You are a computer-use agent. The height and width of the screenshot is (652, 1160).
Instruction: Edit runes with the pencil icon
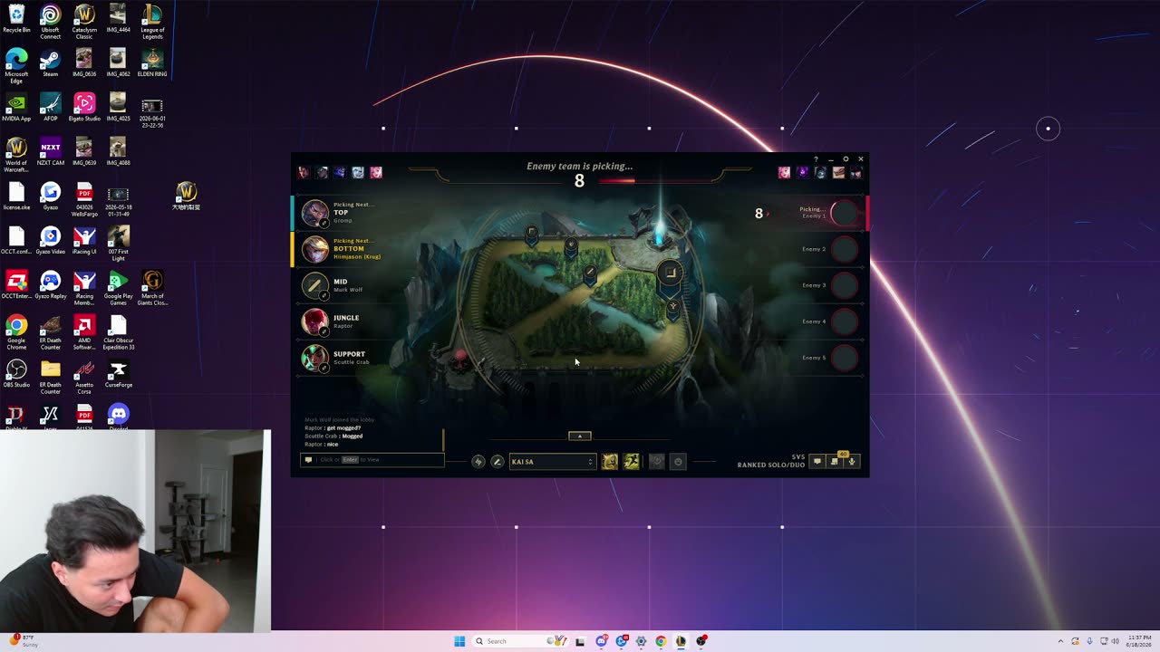[497, 462]
